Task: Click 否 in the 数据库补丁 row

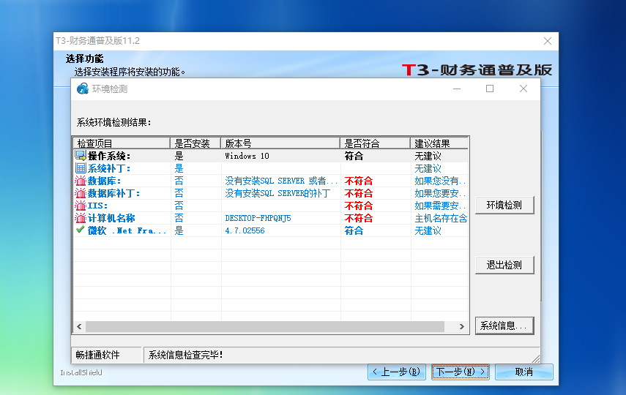Action: click(x=179, y=193)
